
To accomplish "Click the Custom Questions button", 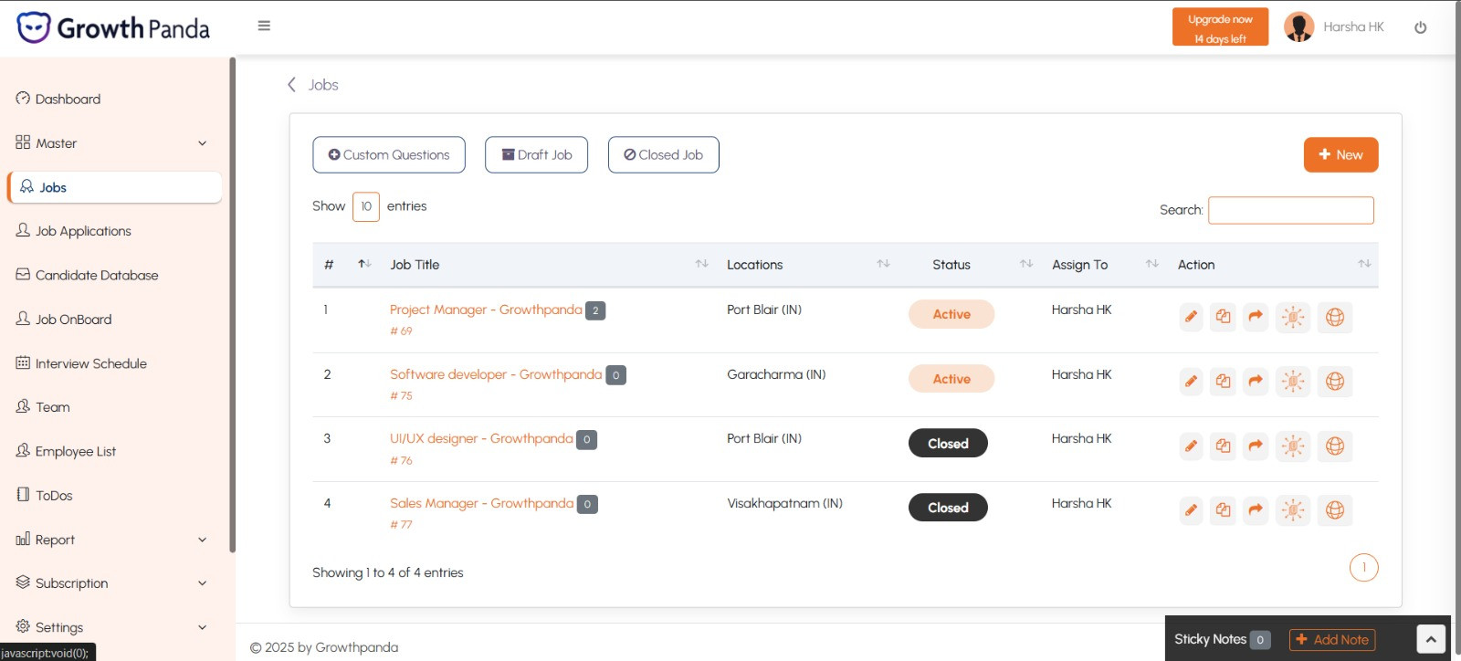I will click(x=389, y=155).
